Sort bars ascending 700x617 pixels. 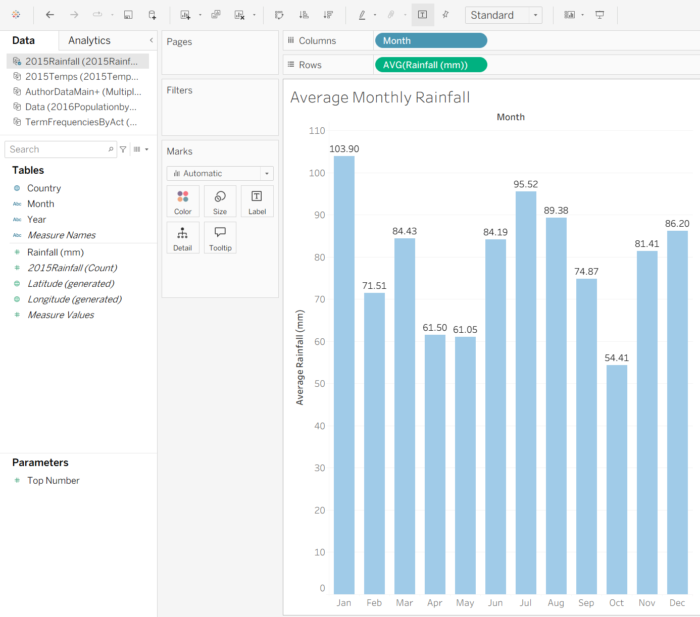click(x=304, y=15)
